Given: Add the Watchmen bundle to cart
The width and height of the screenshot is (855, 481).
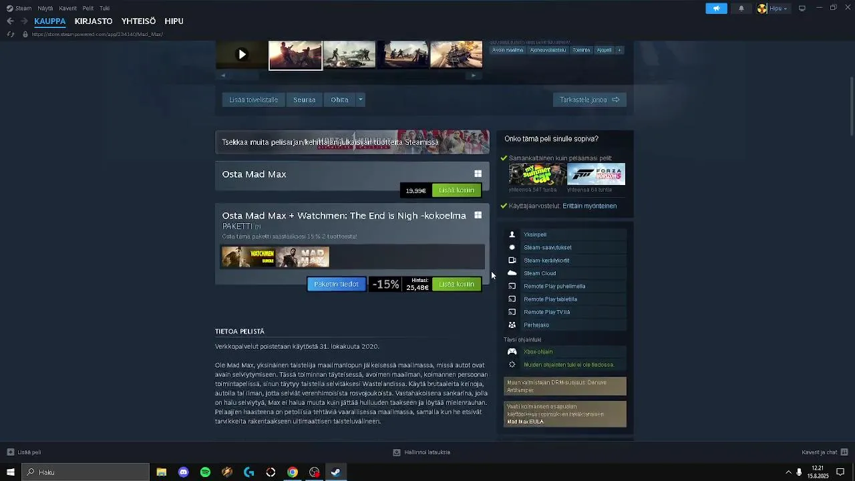Looking at the screenshot, I should (456, 284).
